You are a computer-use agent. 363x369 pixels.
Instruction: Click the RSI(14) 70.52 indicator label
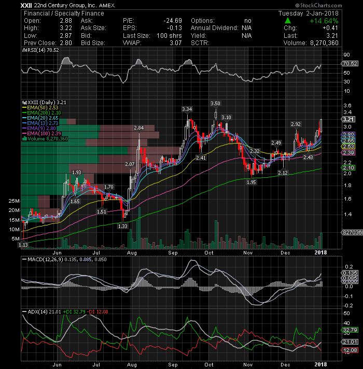[43, 50]
